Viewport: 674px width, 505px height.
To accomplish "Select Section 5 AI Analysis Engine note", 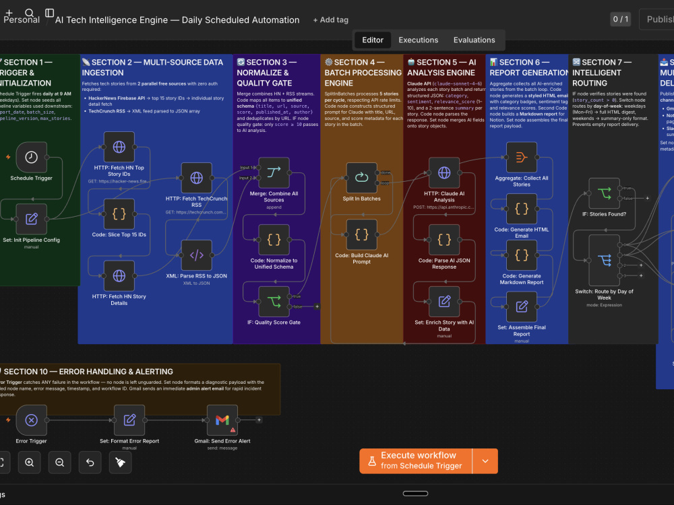I will (444, 199).
